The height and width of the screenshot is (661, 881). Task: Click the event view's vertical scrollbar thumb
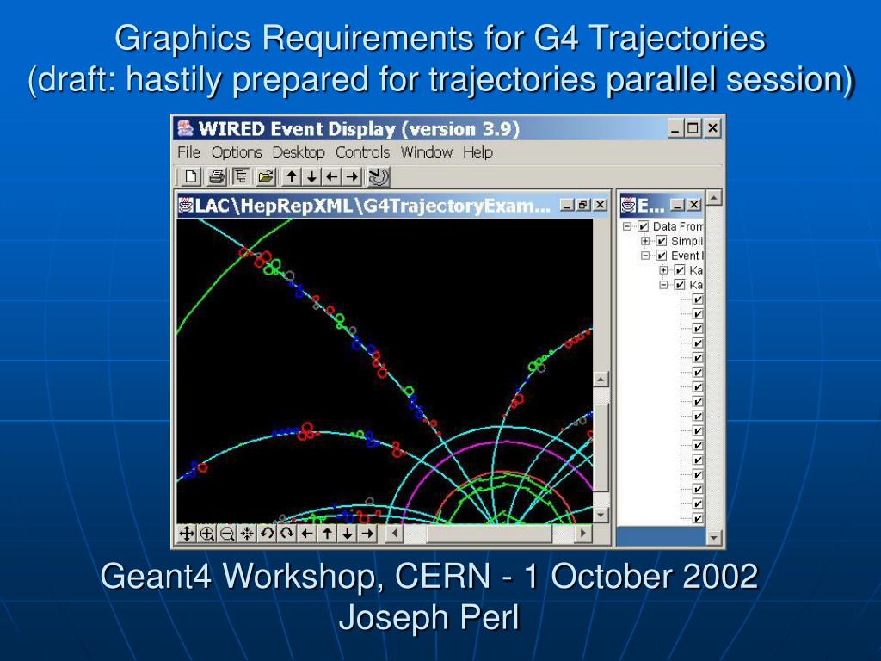601,448
